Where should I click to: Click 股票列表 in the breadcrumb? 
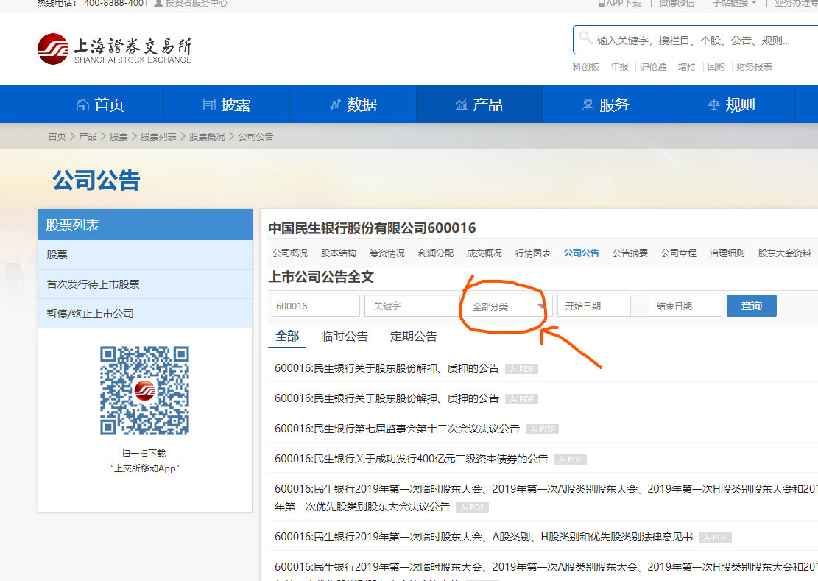158,137
